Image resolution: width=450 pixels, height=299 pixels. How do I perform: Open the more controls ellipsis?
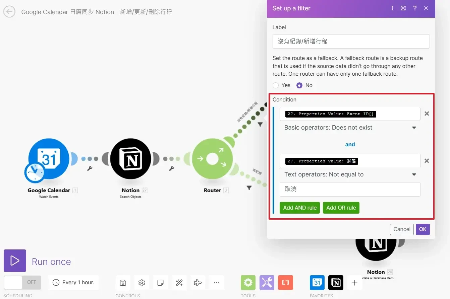[x=217, y=283]
